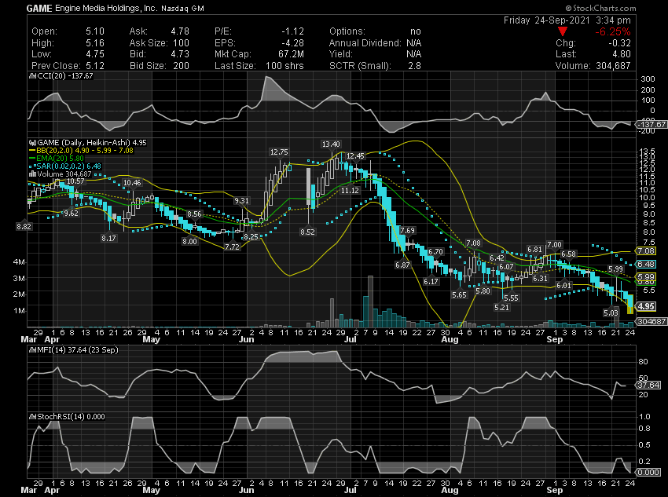Click the 5.21 low price label
Screen dimensions: 668x497
coord(501,307)
